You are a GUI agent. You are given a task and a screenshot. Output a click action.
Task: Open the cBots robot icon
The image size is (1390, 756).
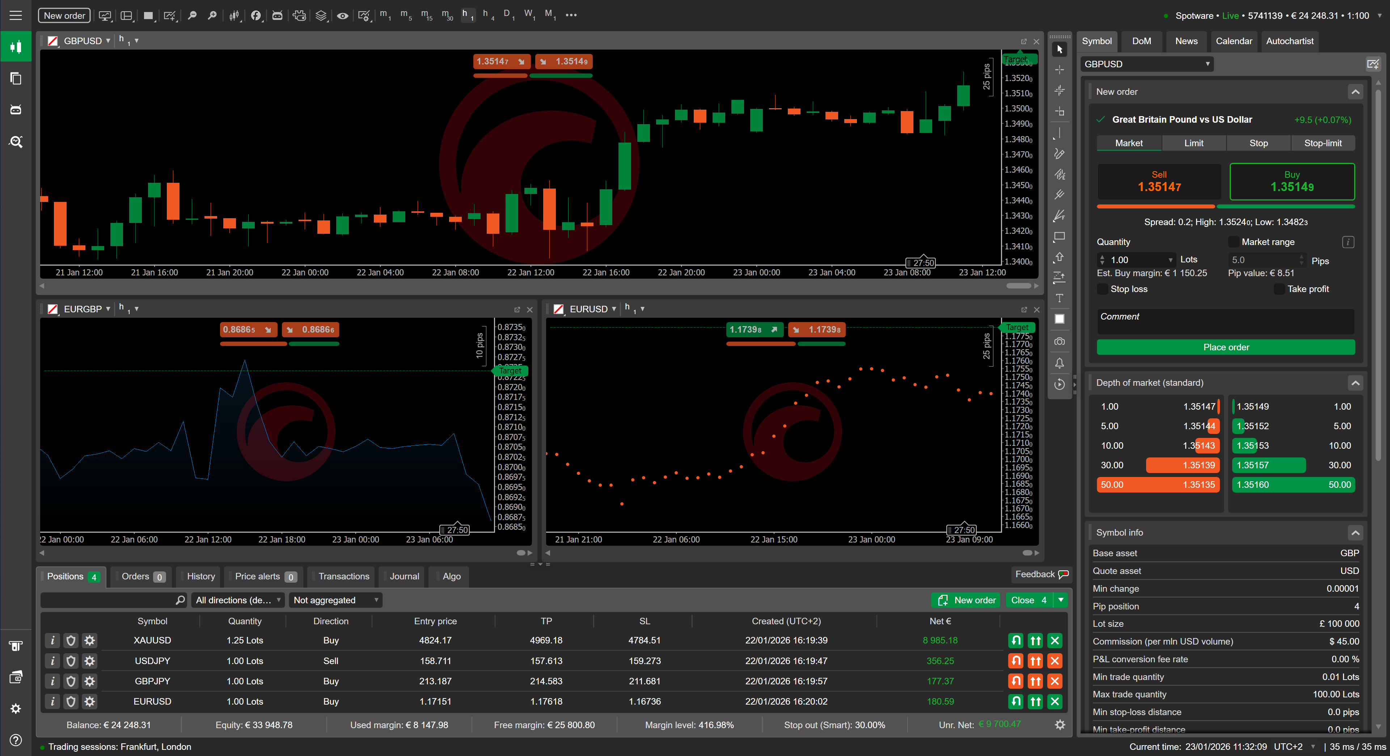pos(277,15)
